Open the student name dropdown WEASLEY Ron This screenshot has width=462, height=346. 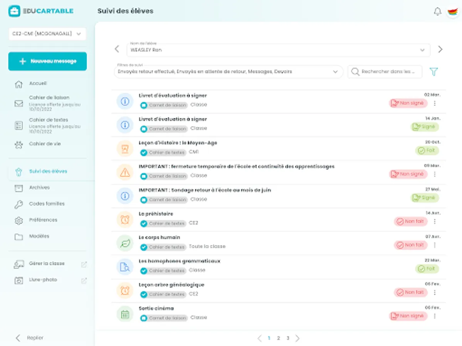point(278,50)
